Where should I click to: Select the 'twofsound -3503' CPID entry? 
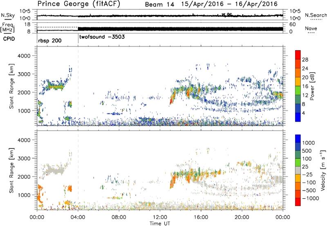point(102,37)
